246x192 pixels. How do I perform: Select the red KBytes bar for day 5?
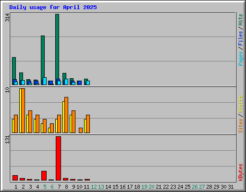point(44,176)
